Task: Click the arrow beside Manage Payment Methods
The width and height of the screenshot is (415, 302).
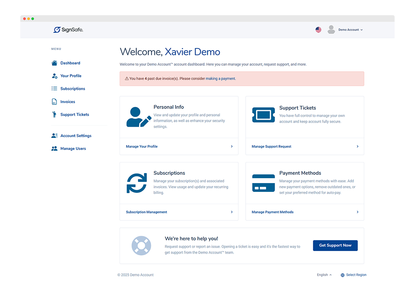Action: click(357, 212)
